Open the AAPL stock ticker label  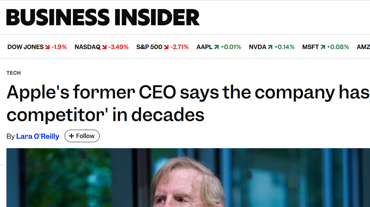[205, 47]
